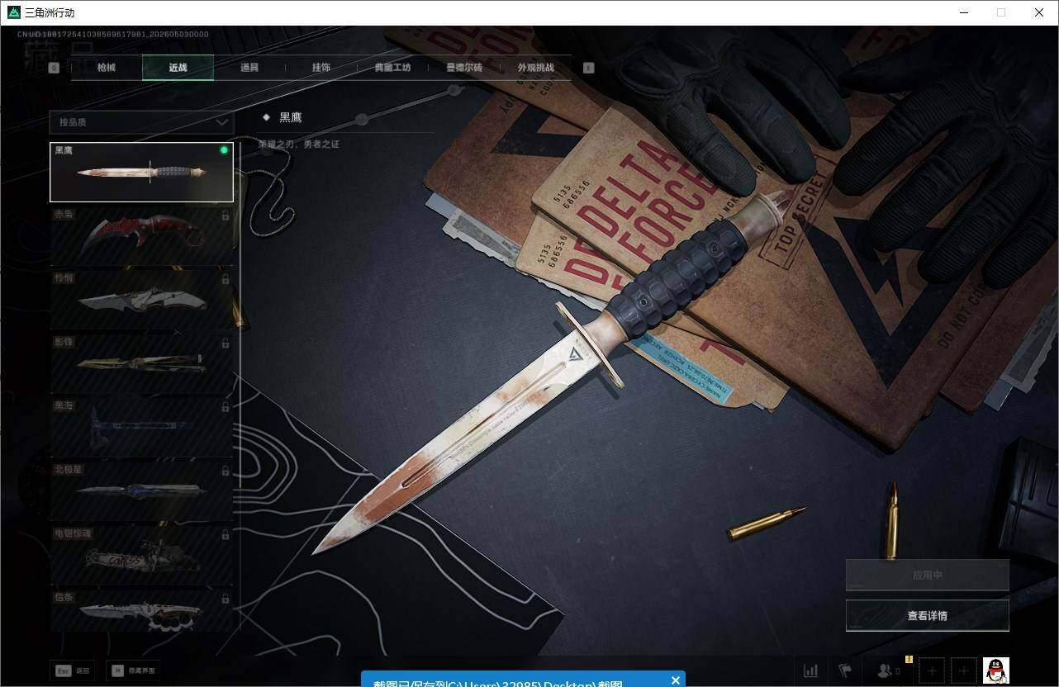Screen dimensions: 1059x687
Task: Pick the 黑海 axe thumbnail
Action: [141, 429]
